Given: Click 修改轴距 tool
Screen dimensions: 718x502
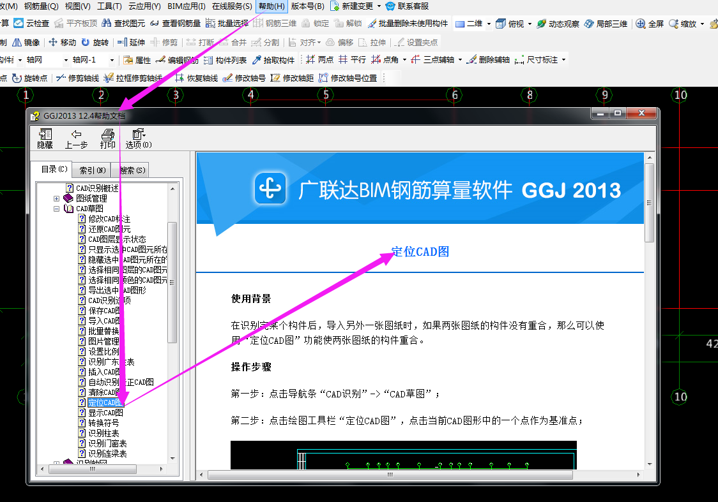Looking at the screenshot, I should (292, 78).
